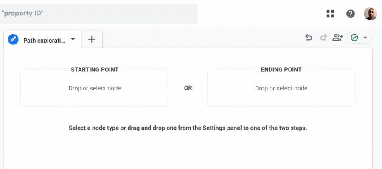The width and height of the screenshot is (382, 169).
Task: Click the OR separator text
Action: click(x=188, y=88)
